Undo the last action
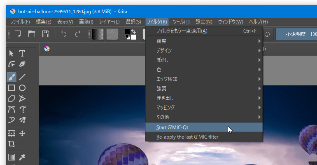 64,34
